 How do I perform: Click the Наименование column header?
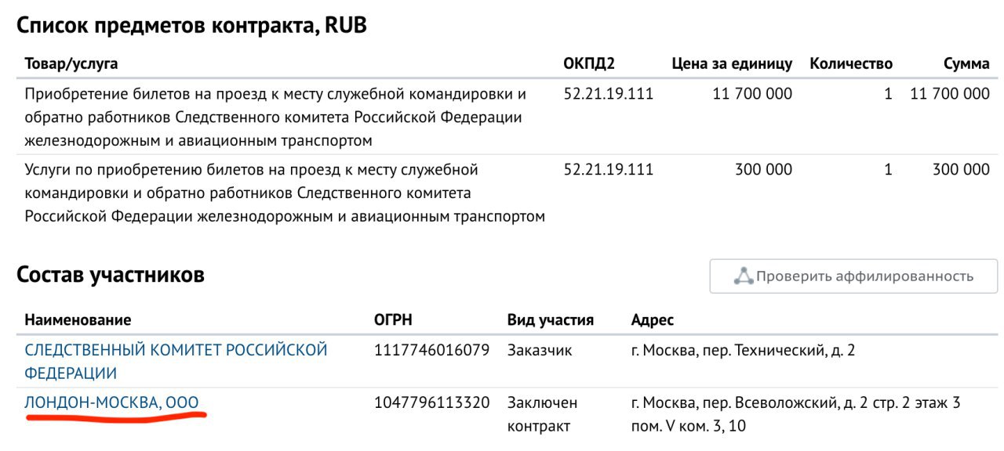coord(78,320)
